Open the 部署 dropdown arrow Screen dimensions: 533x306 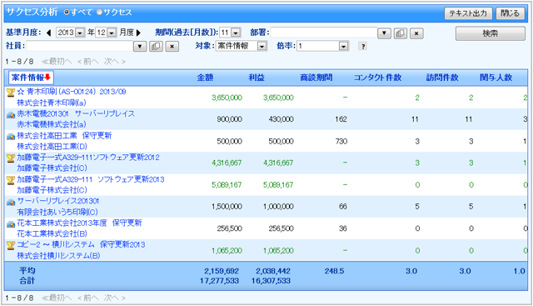click(x=384, y=33)
